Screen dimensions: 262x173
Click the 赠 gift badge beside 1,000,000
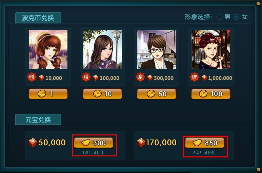194,77
